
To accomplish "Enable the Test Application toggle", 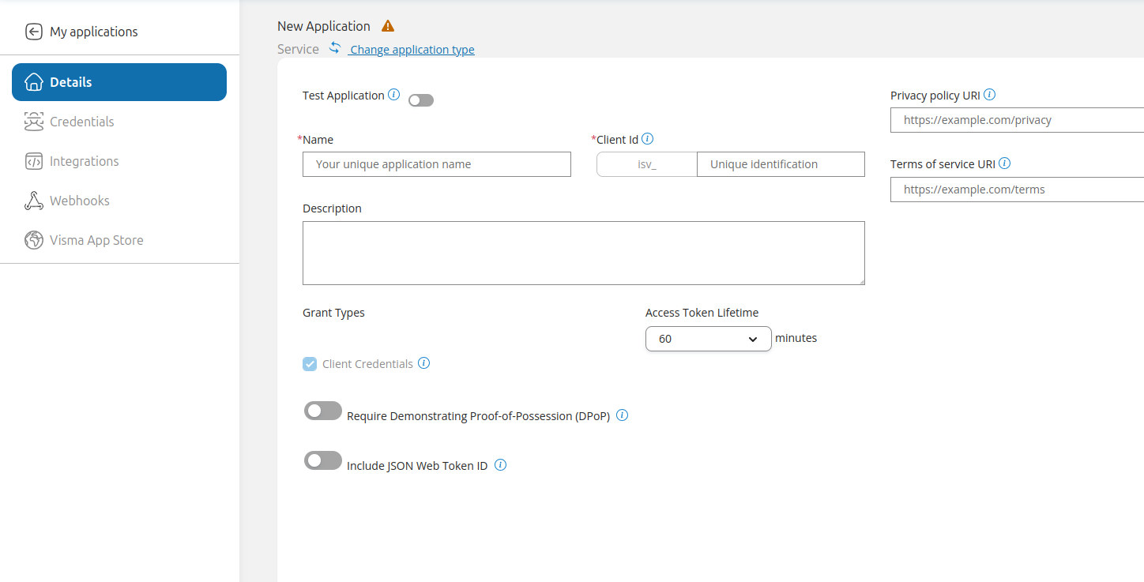I will [x=420, y=100].
